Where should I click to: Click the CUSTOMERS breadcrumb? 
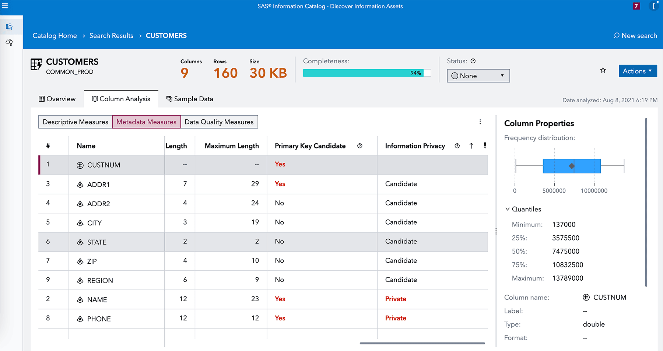166,36
